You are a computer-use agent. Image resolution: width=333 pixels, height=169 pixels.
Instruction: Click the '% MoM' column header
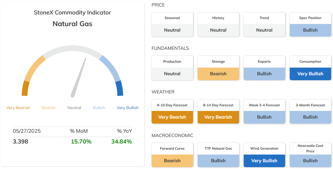click(79, 131)
